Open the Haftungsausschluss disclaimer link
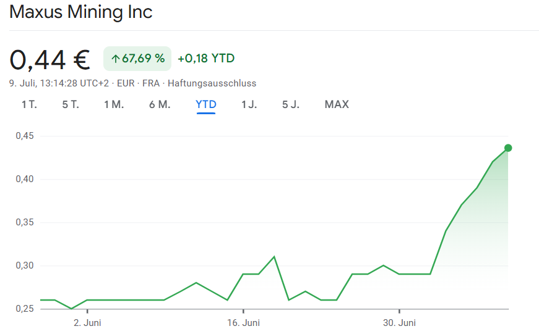The width and height of the screenshot is (539, 334). click(x=212, y=83)
